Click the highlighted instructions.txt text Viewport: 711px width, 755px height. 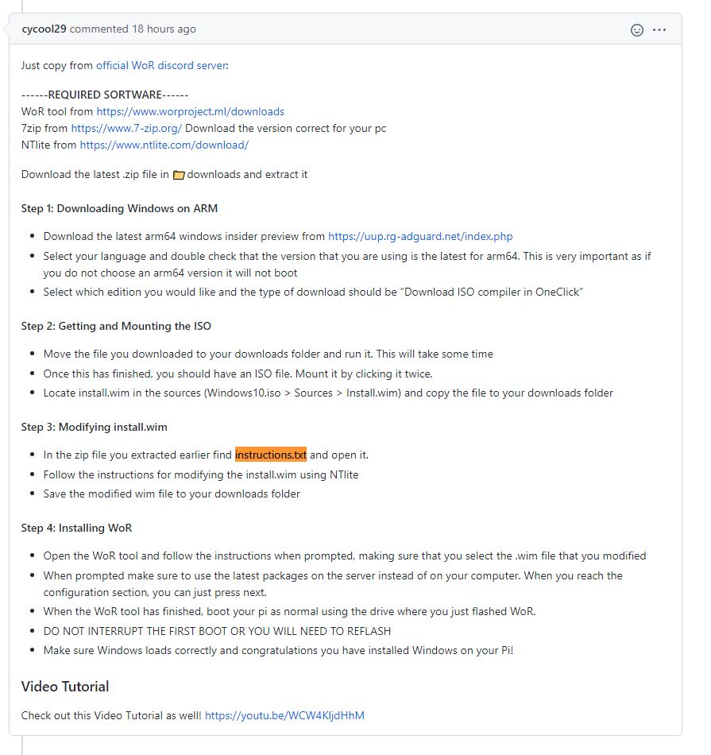[270, 455]
